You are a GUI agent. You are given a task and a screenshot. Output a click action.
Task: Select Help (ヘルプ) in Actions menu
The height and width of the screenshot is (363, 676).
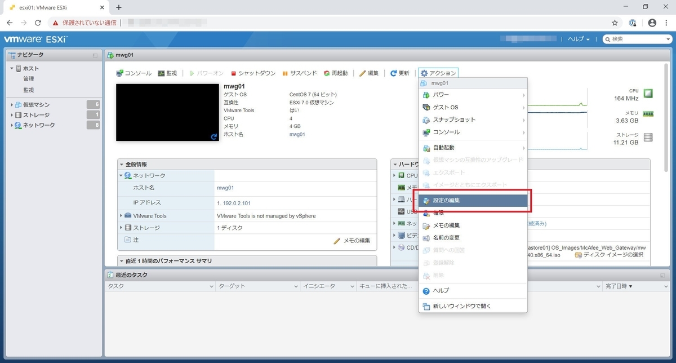point(473,291)
